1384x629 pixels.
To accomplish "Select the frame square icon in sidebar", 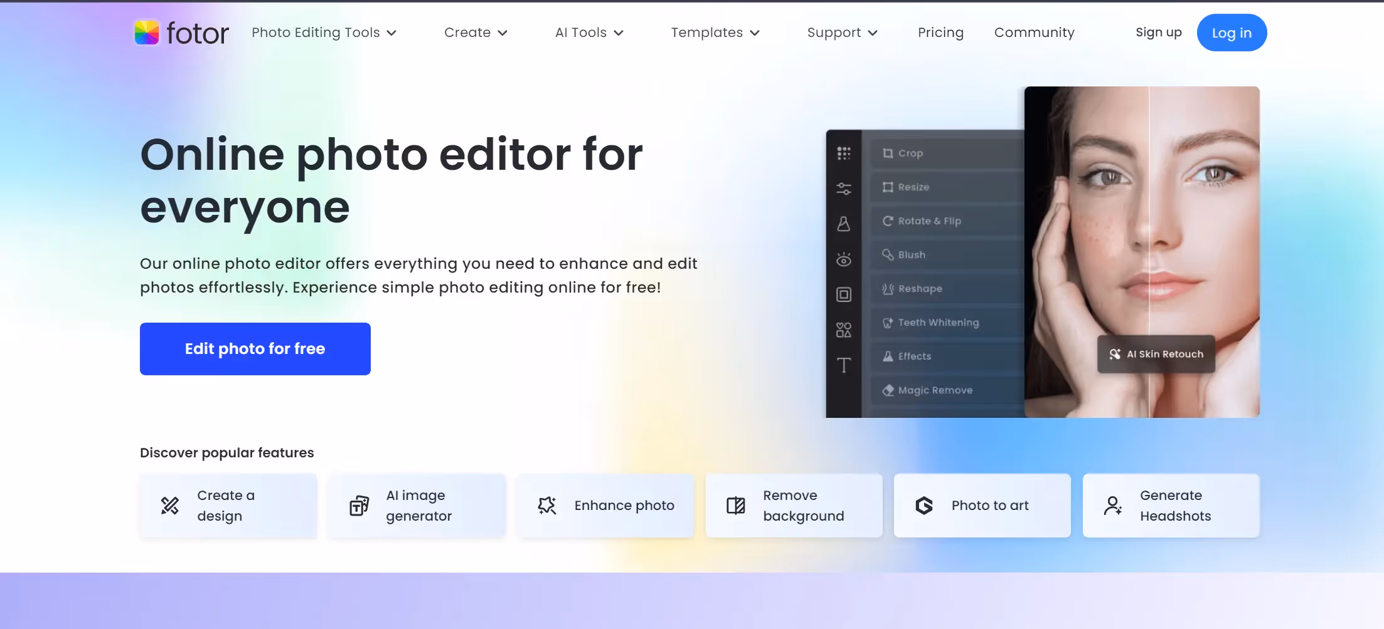I will [x=844, y=294].
